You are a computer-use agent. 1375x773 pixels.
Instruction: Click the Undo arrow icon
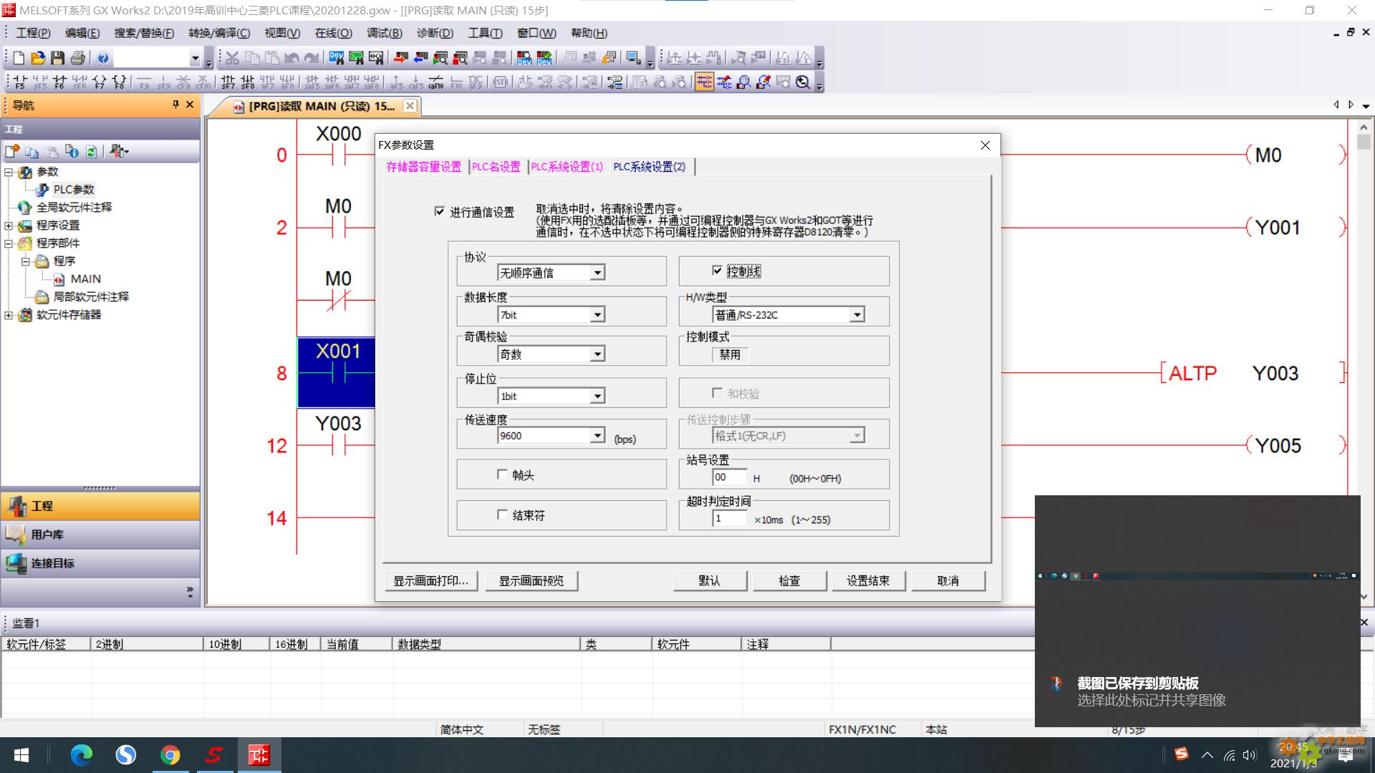[291, 58]
